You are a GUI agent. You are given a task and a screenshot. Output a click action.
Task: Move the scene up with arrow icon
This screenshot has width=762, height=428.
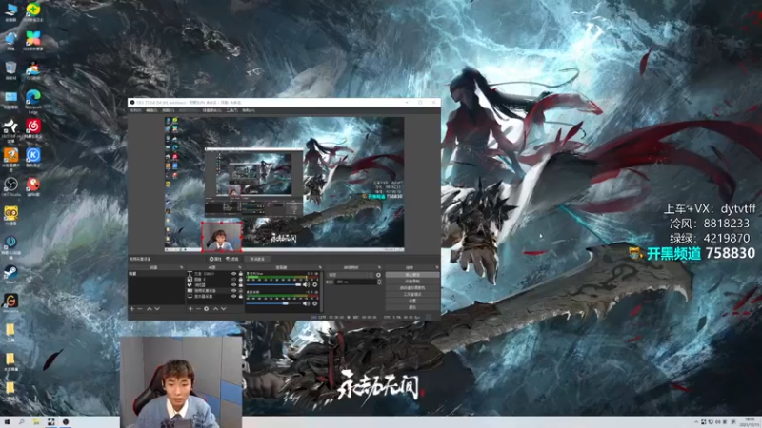[149, 309]
